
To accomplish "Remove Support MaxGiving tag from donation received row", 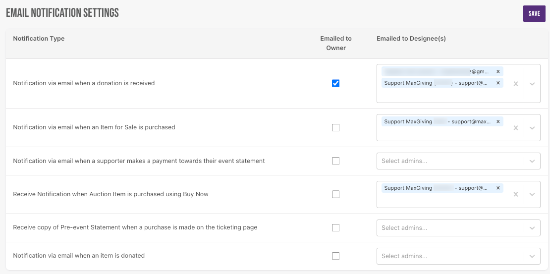I will click(x=498, y=83).
